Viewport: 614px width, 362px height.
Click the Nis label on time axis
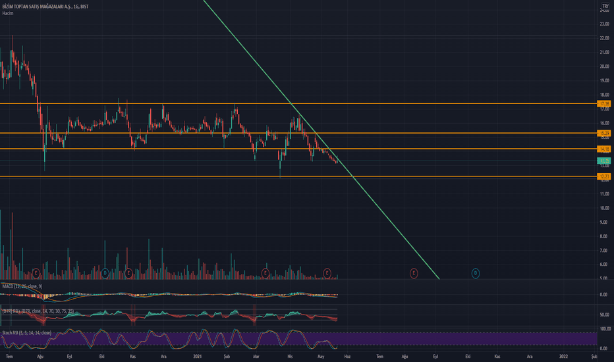[x=290, y=357]
